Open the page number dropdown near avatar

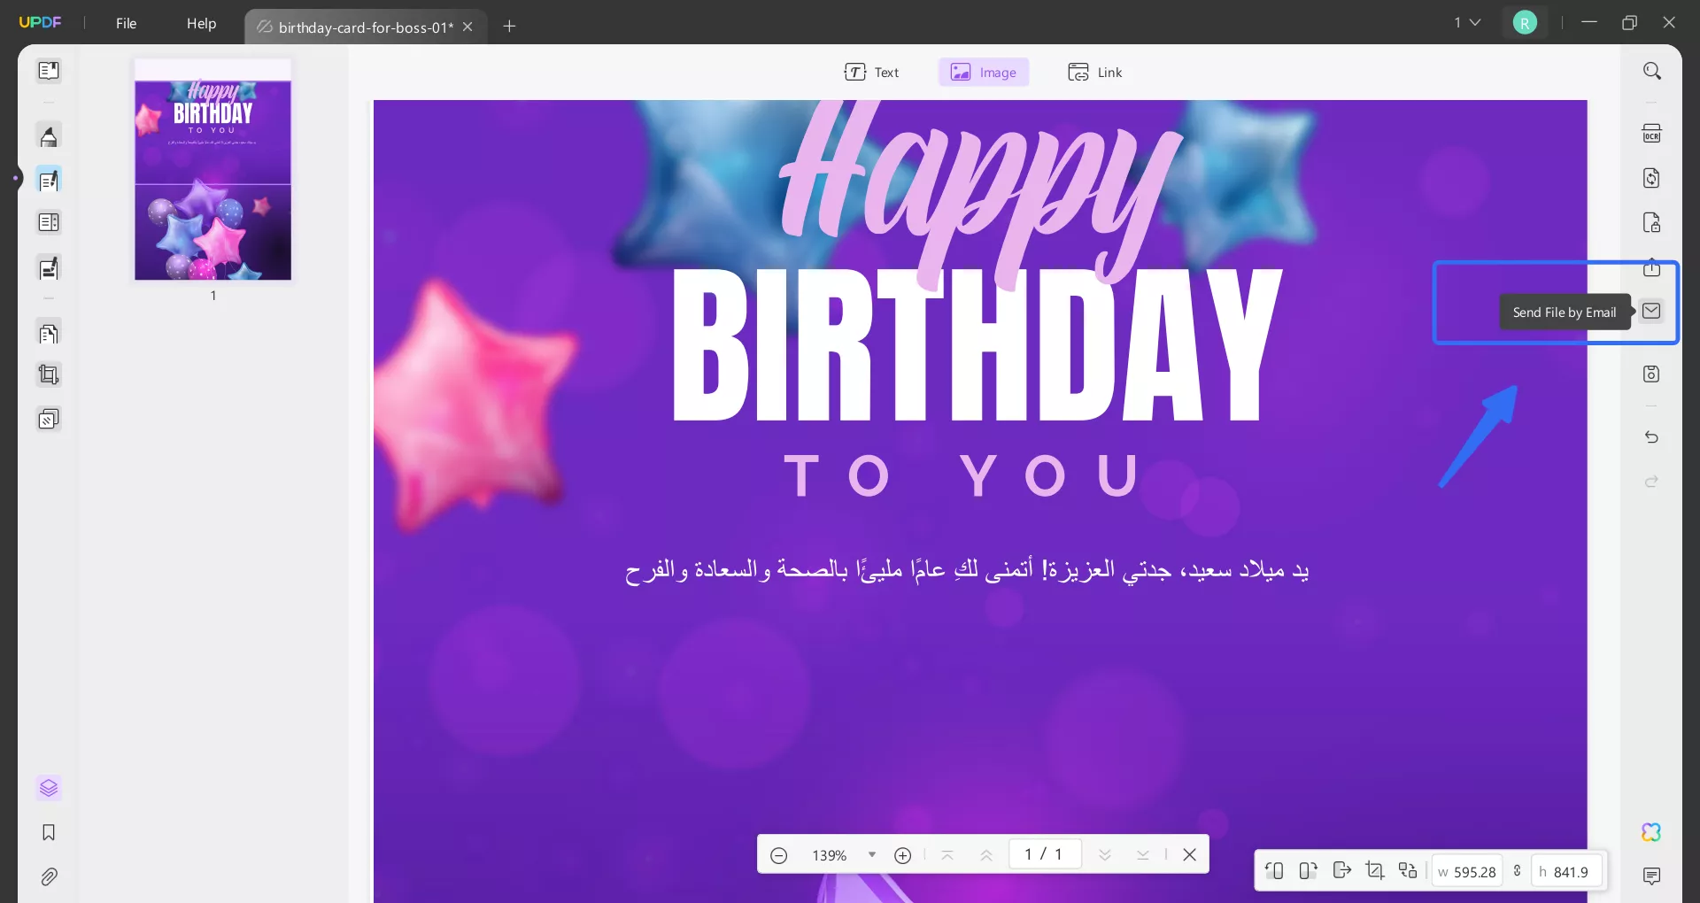1467,22
